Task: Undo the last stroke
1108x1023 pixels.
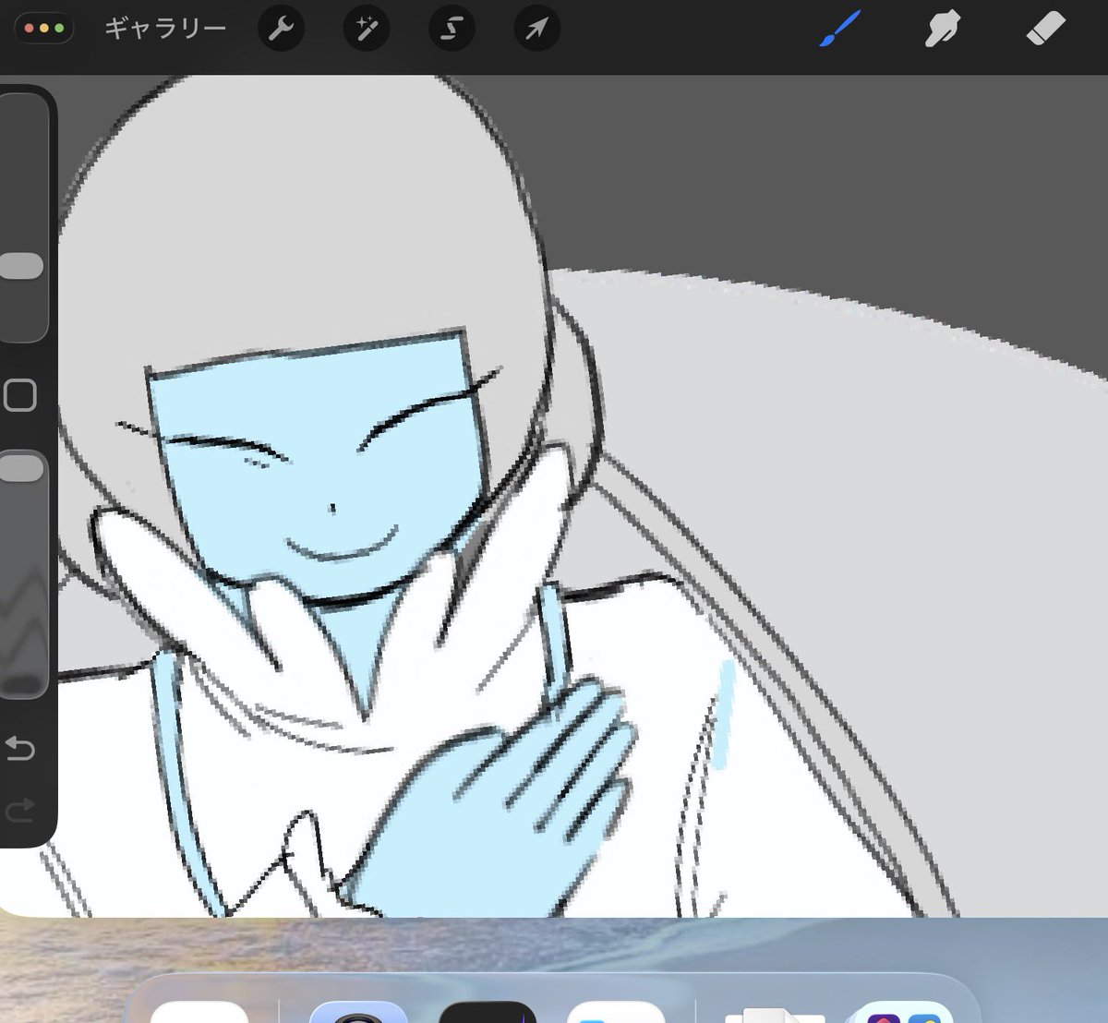Action: click(x=19, y=747)
